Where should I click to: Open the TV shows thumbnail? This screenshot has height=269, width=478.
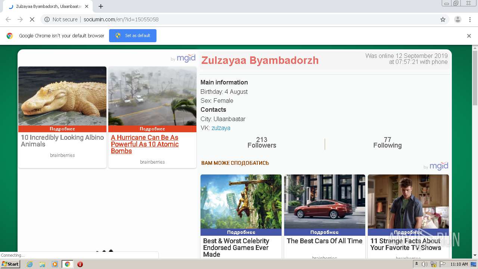pos(408,202)
